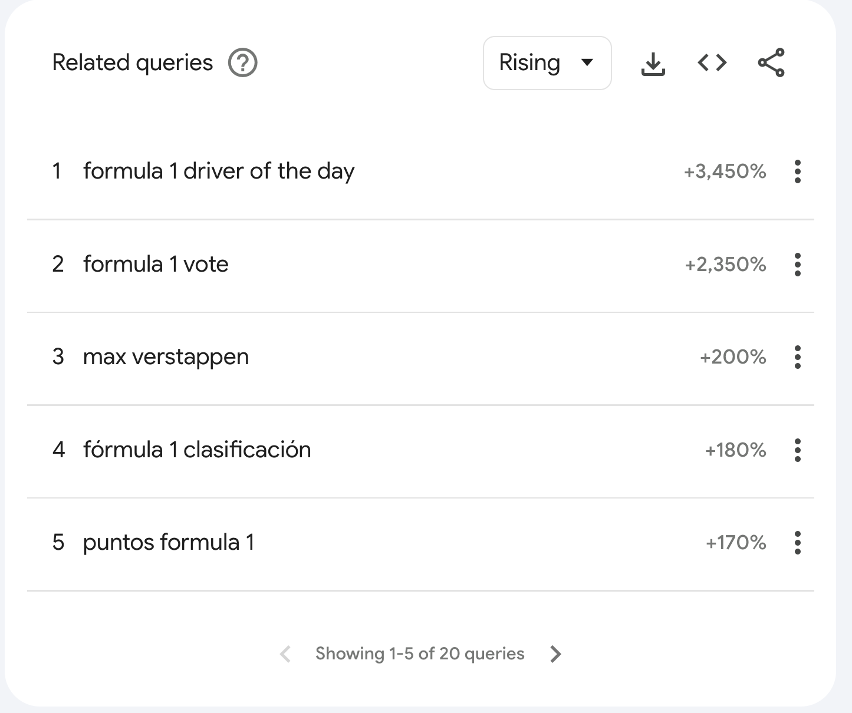Expand the Rising dropdown
This screenshot has width=852, height=713.
pyautogui.click(x=547, y=63)
